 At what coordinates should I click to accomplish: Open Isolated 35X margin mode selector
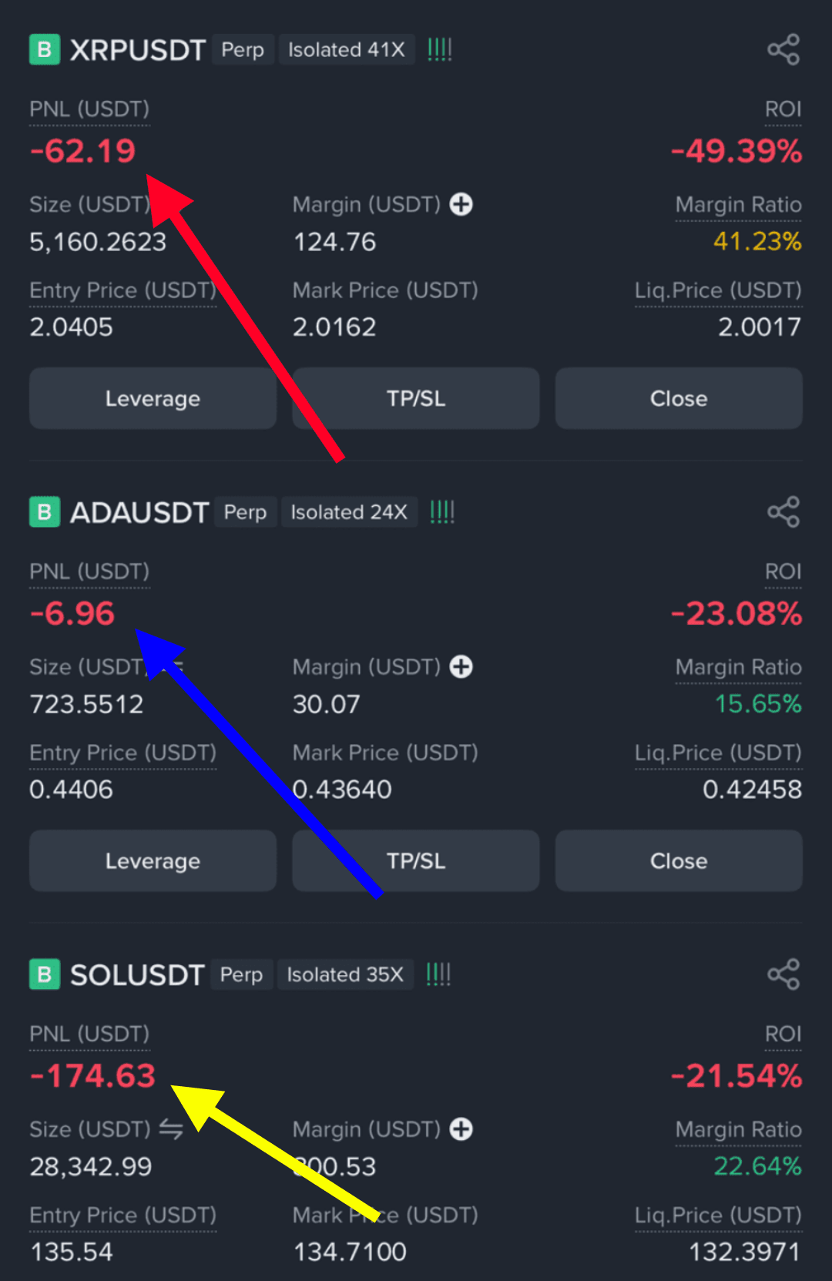pyautogui.click(x=345, y=974)
